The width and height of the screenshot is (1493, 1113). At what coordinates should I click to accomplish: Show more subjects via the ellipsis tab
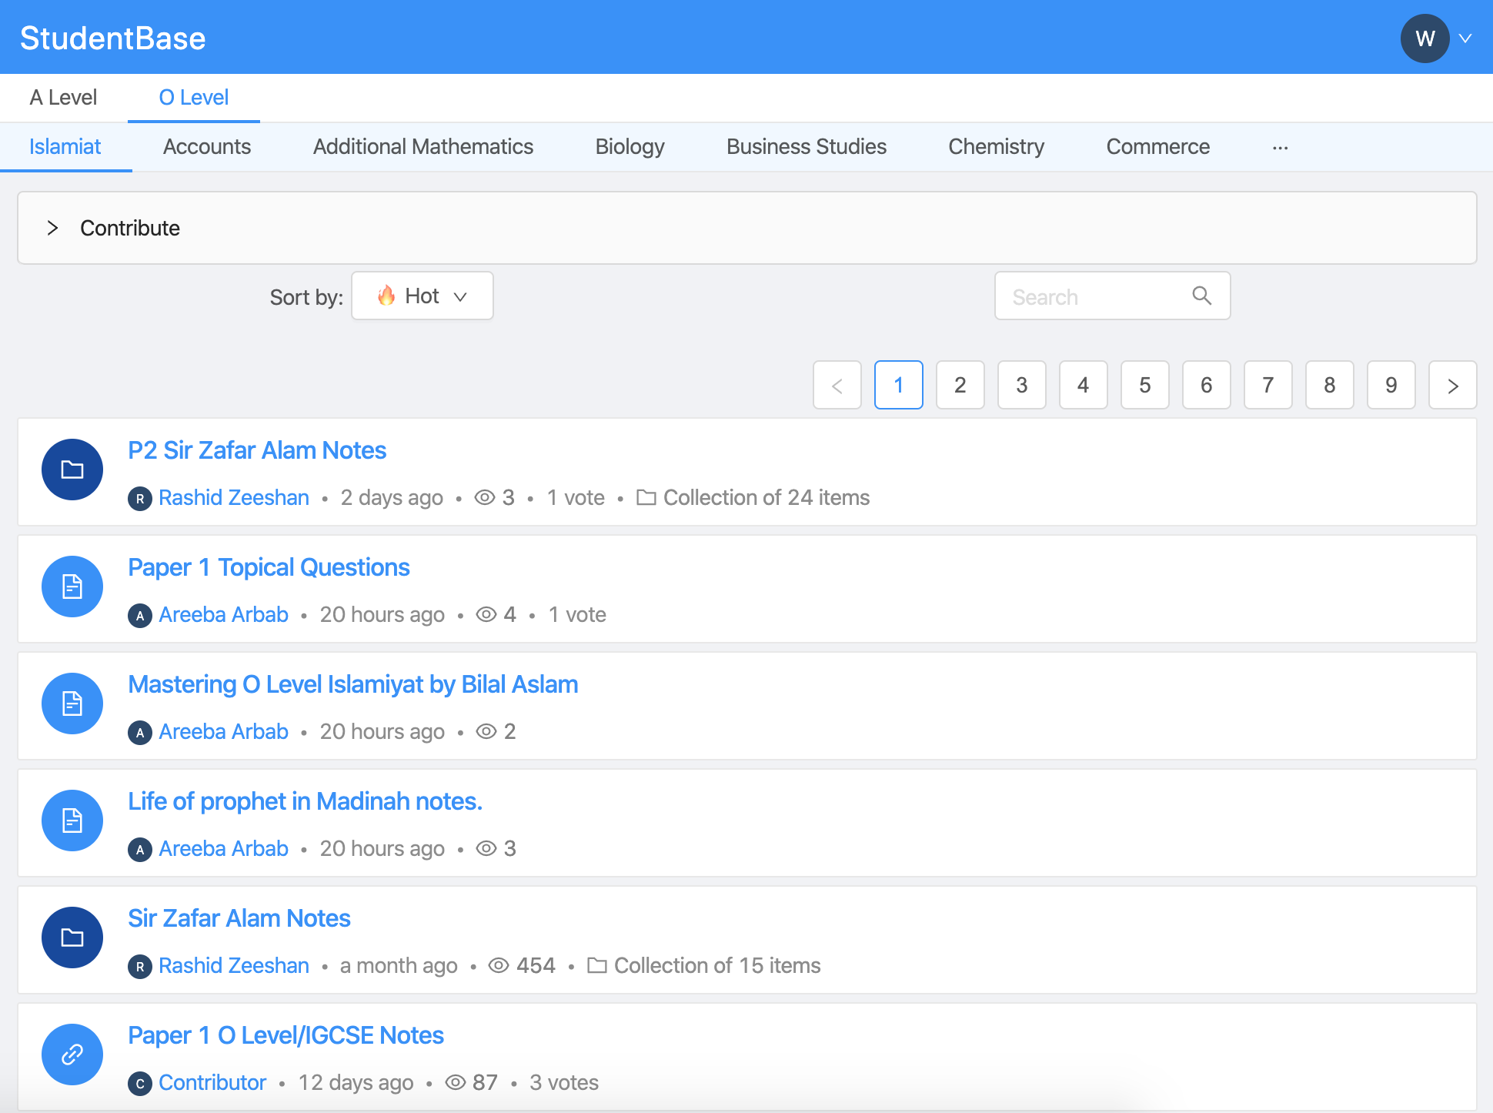pos(1280,147)
